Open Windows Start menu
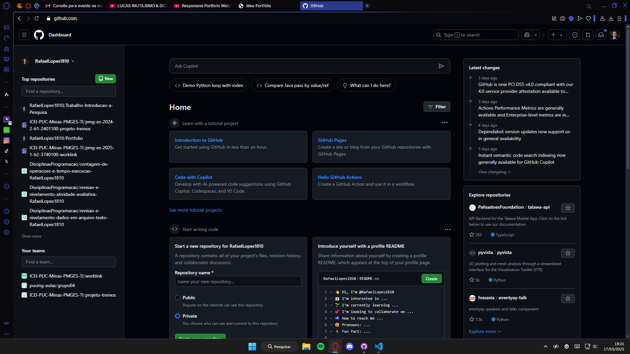This screenshot has height=354, width=630. tap(252, 346)
